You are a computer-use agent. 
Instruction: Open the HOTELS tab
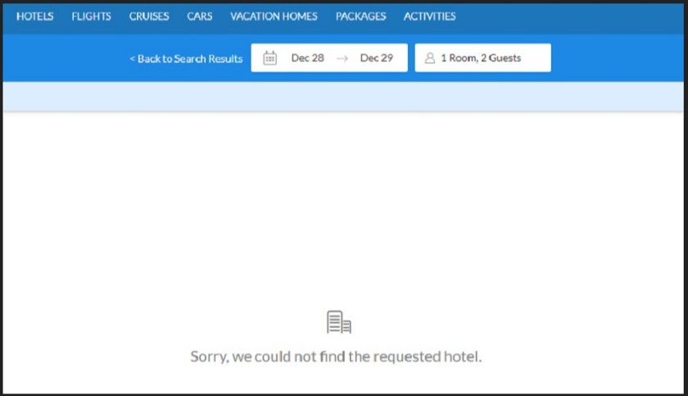click(34, 16)
